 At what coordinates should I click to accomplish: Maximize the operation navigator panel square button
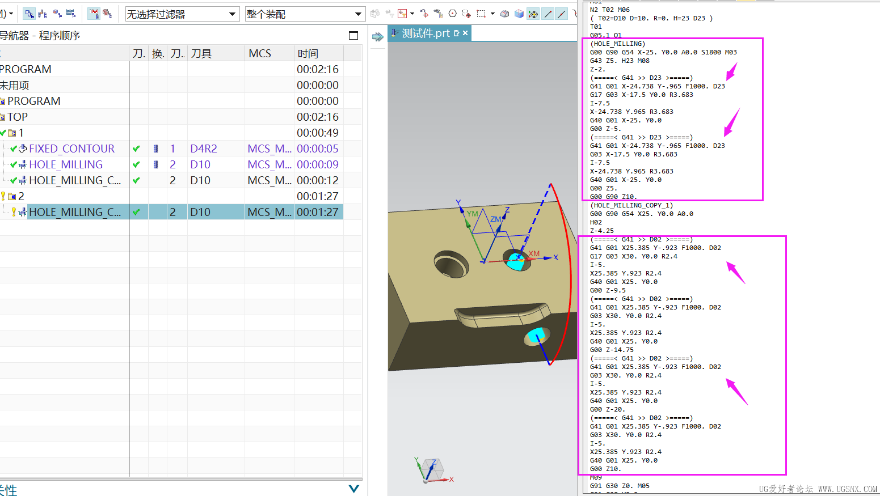pos(353,35)
